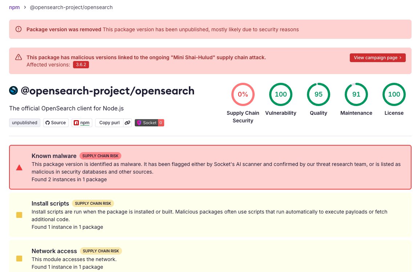Screen dimensions: 417x272
Task: Click the Vulnerability 100 score ring
Action: pyautogui.click(x=280, y=94)
